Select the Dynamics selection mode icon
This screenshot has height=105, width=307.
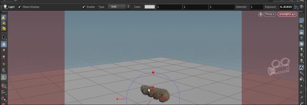pos(4,29)
